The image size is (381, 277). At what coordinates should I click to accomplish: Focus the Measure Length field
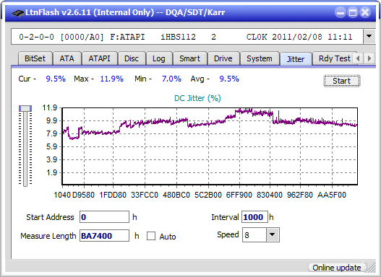click(x=104, y=236)
